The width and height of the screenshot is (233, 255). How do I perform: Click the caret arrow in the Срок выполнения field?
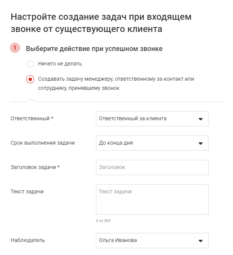coord(201,143)
